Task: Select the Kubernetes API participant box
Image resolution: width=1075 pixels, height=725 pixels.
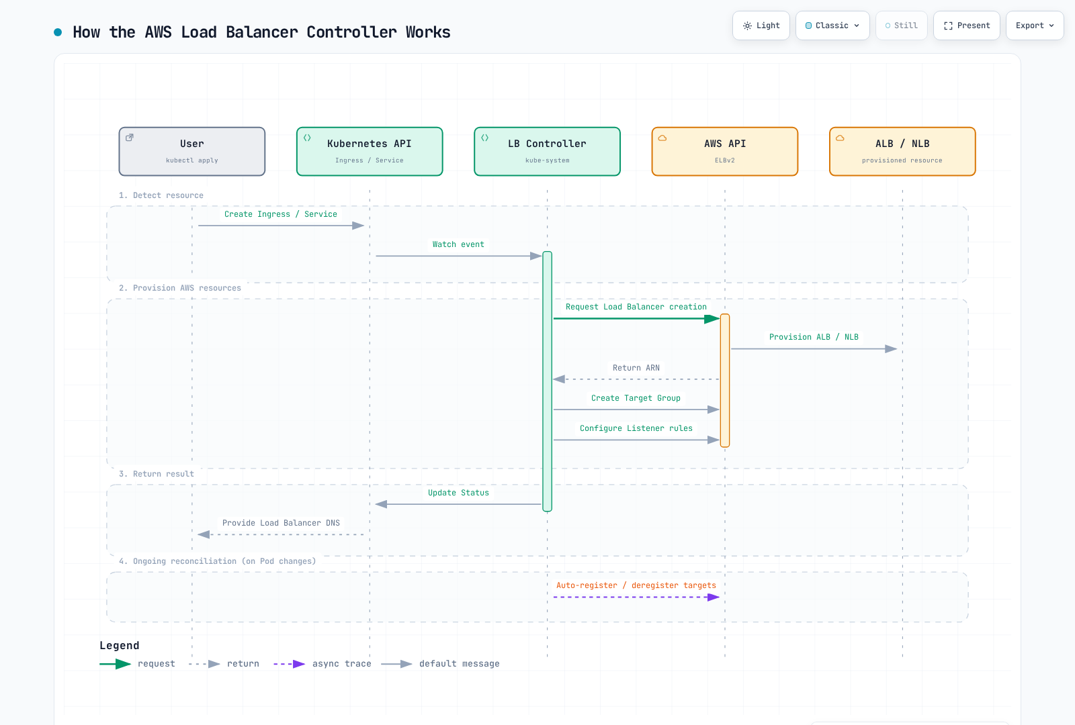Action: point(370,152)
